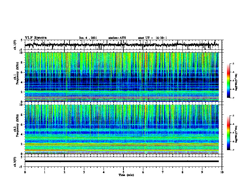The height and width of the screenshot is (193, 250).
Task: Click the "-3" label on the upper colorbar
Action: tap(233, 63)
